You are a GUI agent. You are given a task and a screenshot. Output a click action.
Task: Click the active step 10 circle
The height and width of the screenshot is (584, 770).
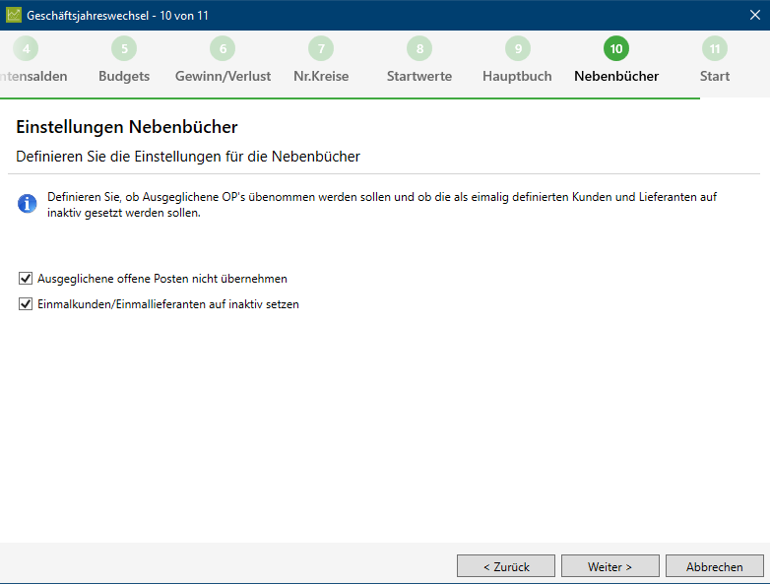616,48
